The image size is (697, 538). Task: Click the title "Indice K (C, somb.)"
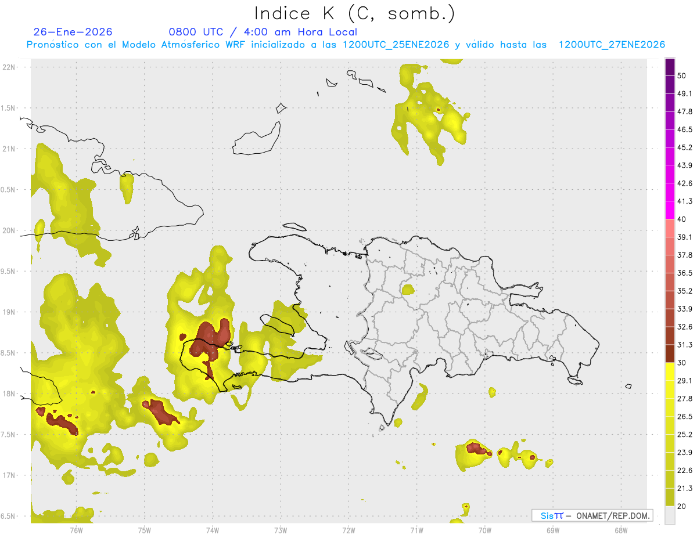tap(354, 14)
